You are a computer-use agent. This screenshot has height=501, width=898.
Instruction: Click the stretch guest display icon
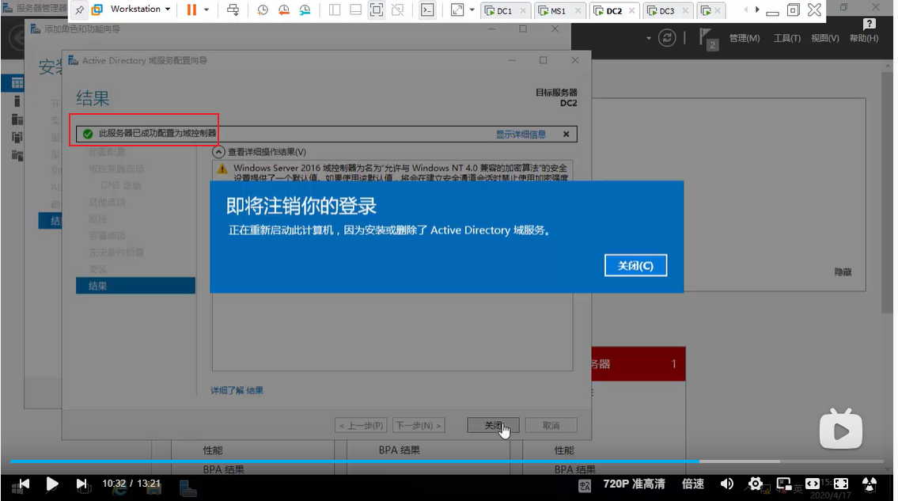coord(457,9)
